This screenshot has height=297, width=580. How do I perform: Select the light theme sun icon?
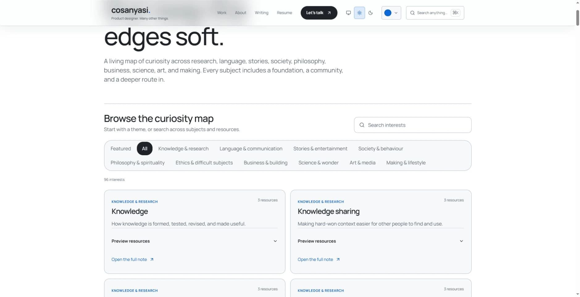(359, 13)
